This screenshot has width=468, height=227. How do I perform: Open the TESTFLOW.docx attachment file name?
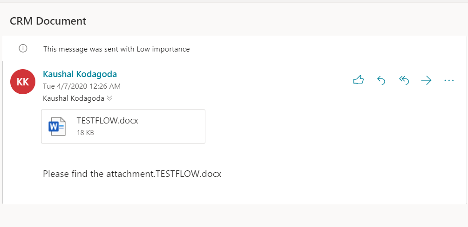coord(108,121)
